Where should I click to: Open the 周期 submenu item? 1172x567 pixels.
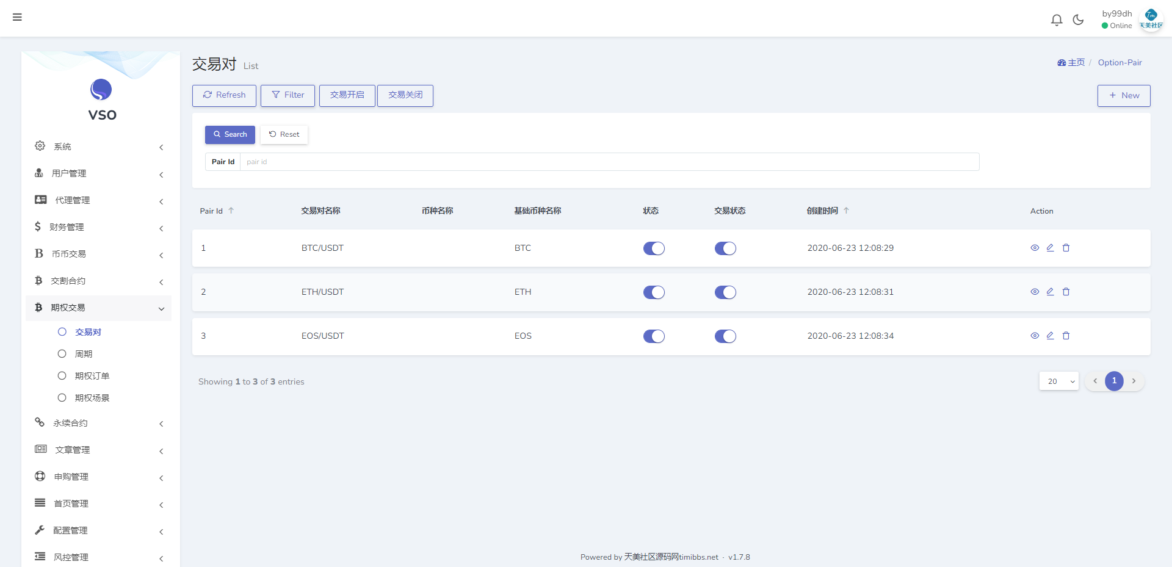[84, 354]
